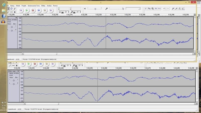
Task: Click top window horizontal scrollbar thumb
Action: click(x=40, y=54)
